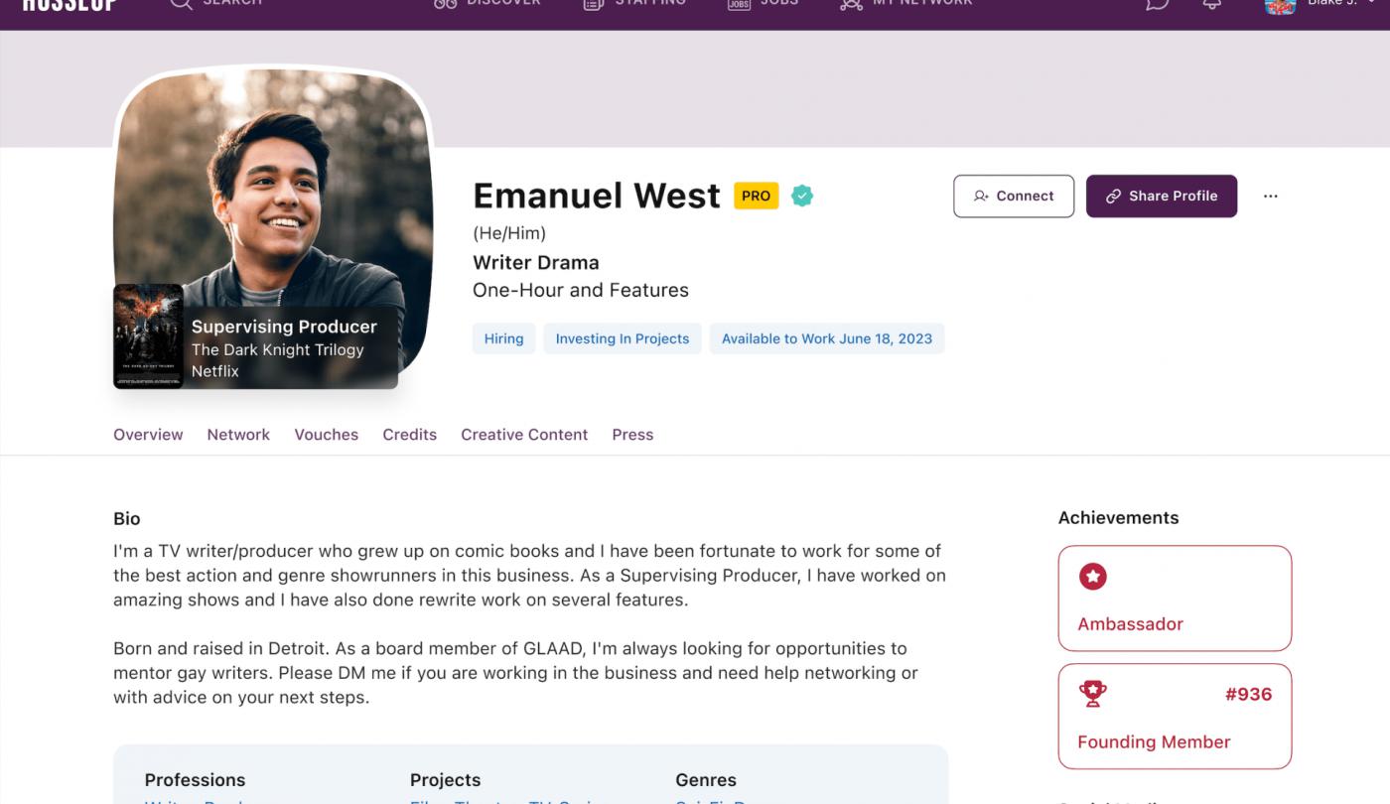This screenshot has height=804, width=1390.
Task: Open messages chat bubble icon
Action: tap(1157, 3)
